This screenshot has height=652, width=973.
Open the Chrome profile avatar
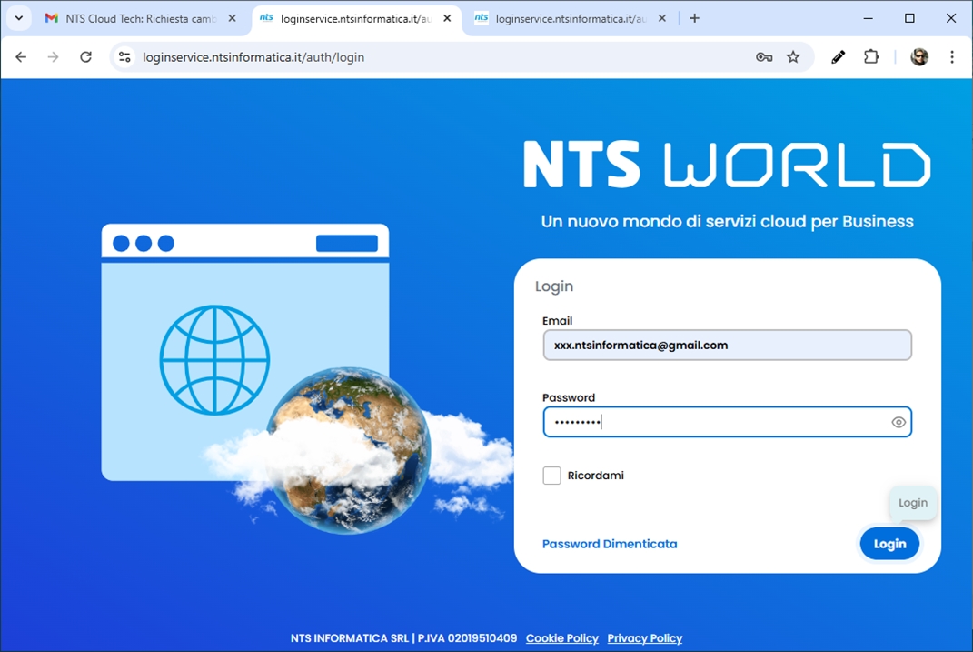[919, 57]
